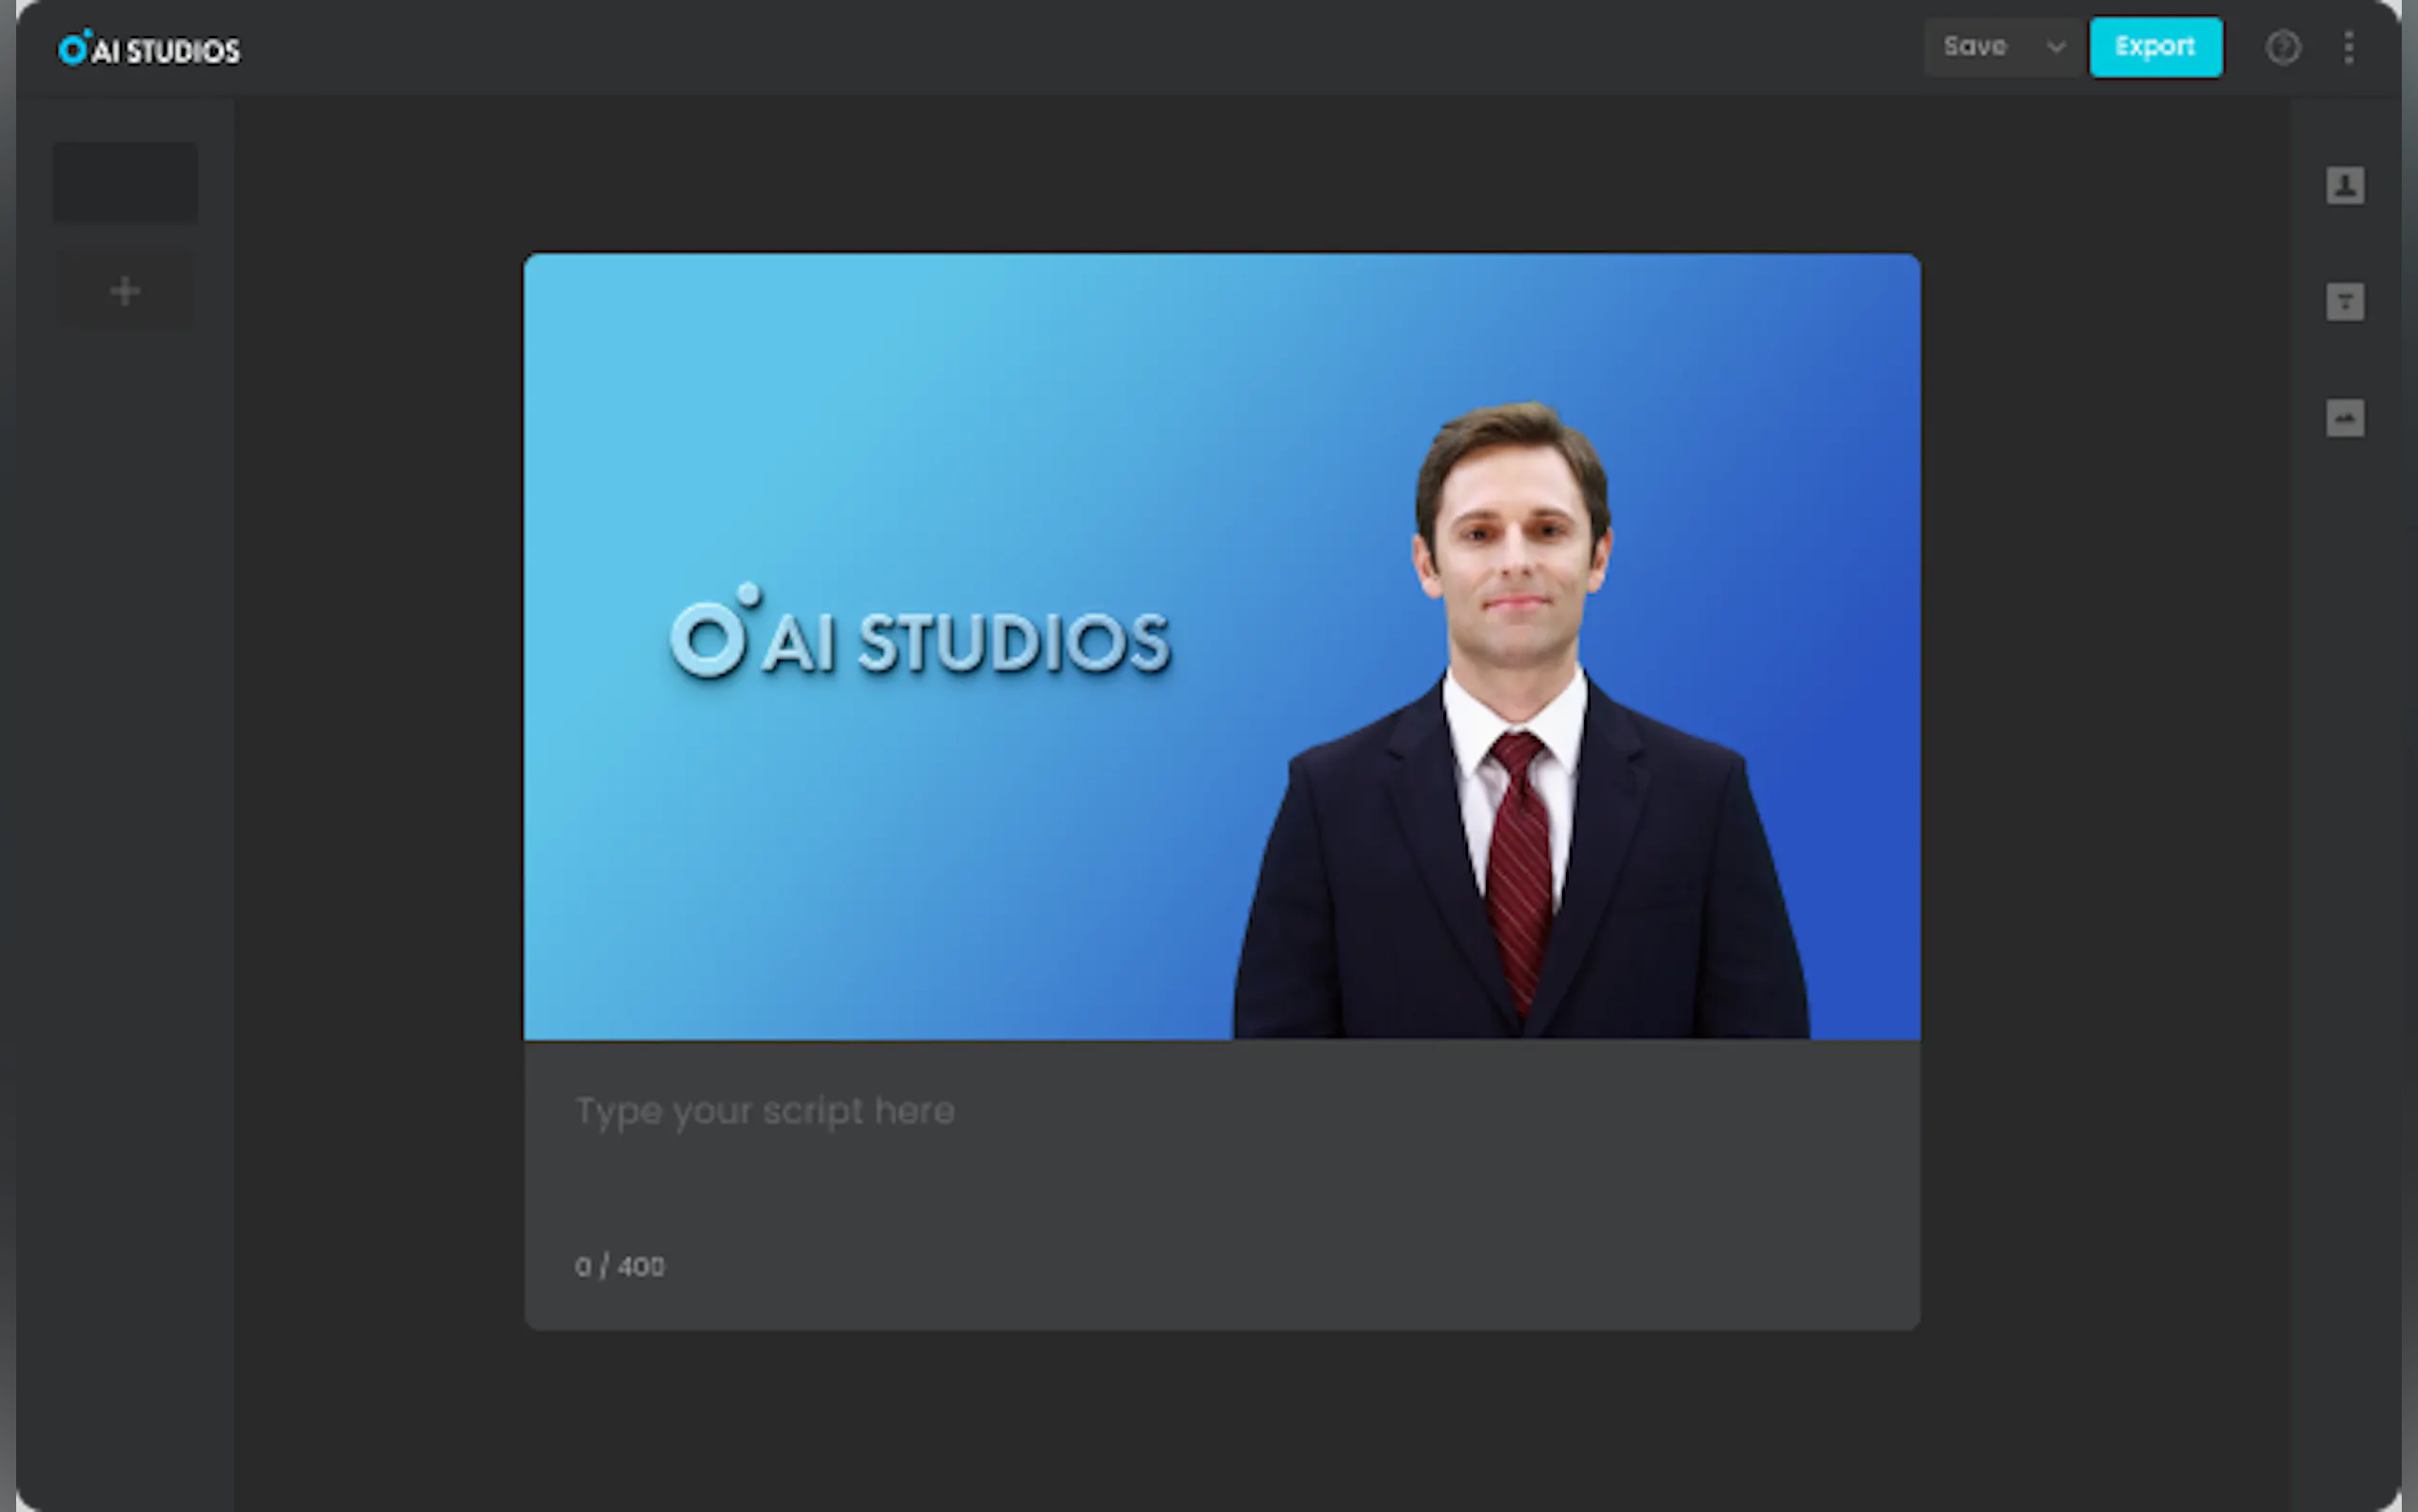Click the Export button

tap(2155, 48)
